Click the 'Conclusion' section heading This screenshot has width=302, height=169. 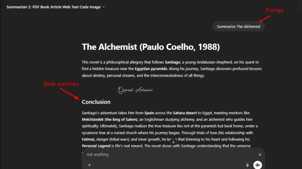click(x=96, y=102)
